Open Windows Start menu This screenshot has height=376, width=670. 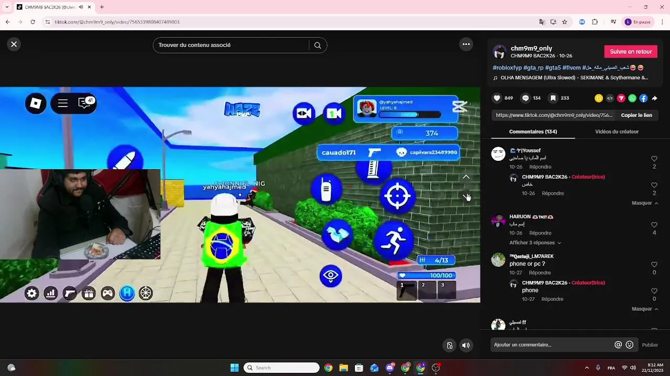tap(234, 368)
